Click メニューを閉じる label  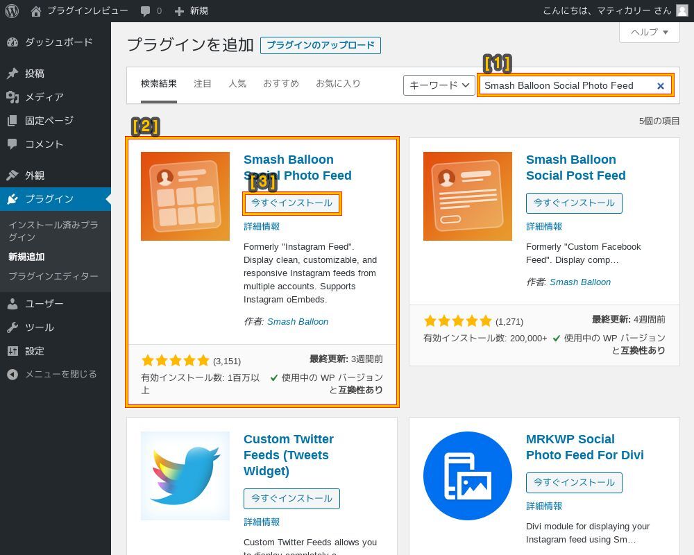tap(61, 375)
